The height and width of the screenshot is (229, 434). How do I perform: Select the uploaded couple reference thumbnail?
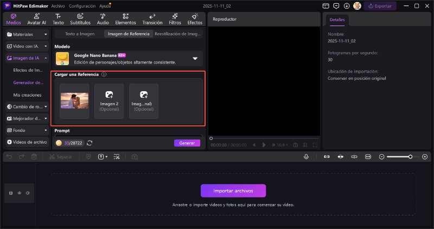(x=74, y=101)
